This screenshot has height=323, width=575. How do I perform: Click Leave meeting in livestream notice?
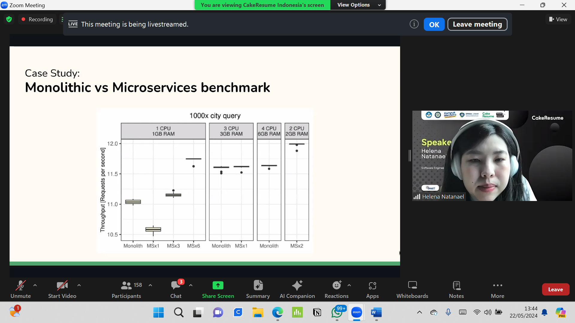(x=477, y=24)
